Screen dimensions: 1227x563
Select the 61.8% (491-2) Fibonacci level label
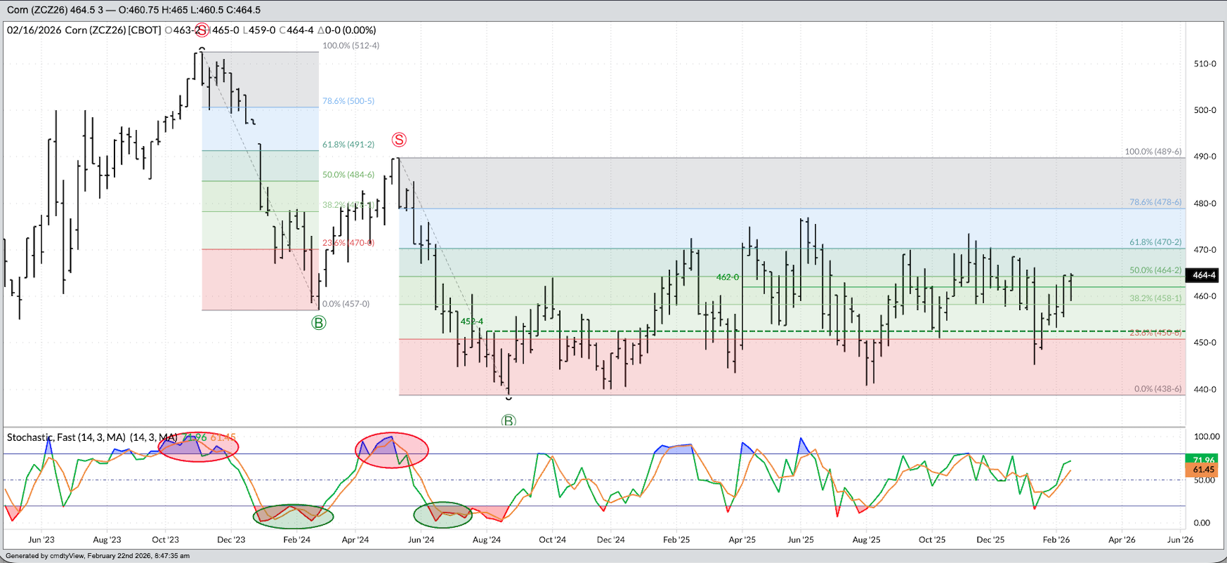click(348, 145)
